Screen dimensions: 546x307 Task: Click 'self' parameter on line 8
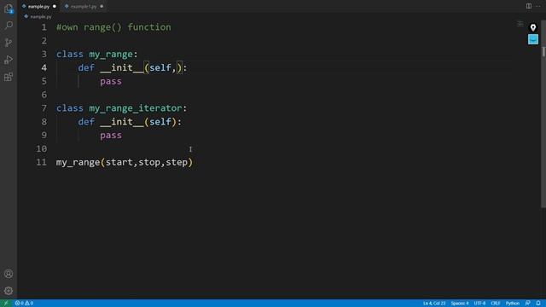coord(160,122)
